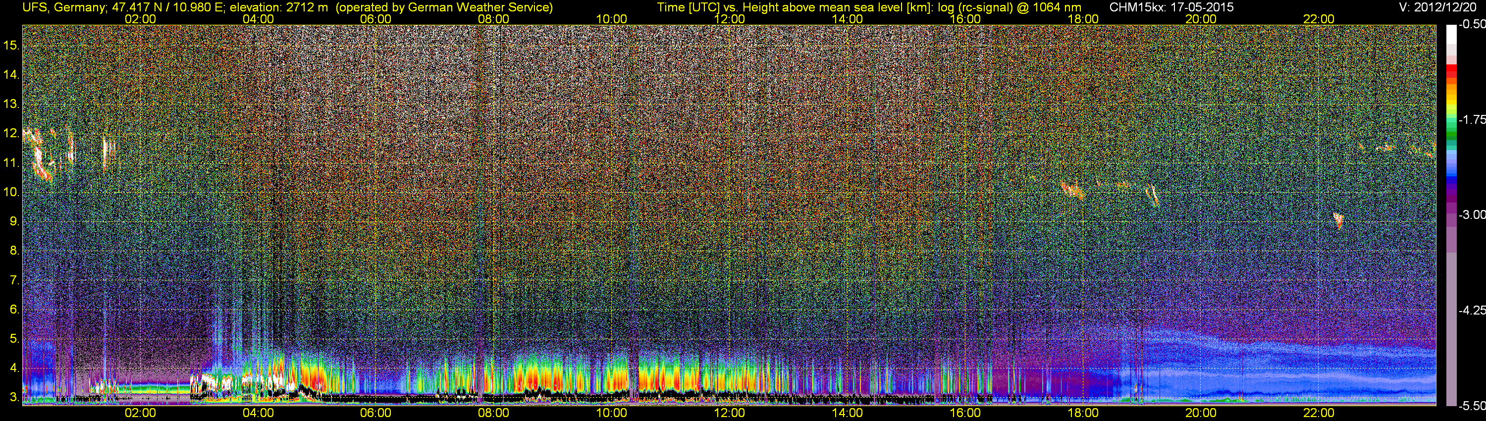Click the colorbar value '-3.00'
1486x421 pixels.
1472,214
